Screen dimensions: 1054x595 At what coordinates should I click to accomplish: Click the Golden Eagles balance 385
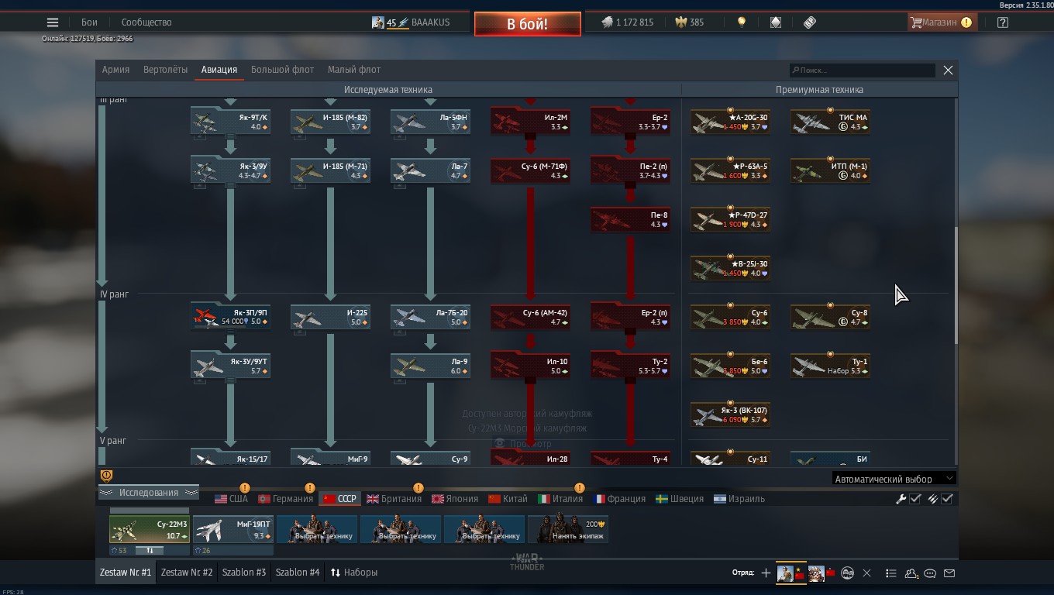pos(690,22)
